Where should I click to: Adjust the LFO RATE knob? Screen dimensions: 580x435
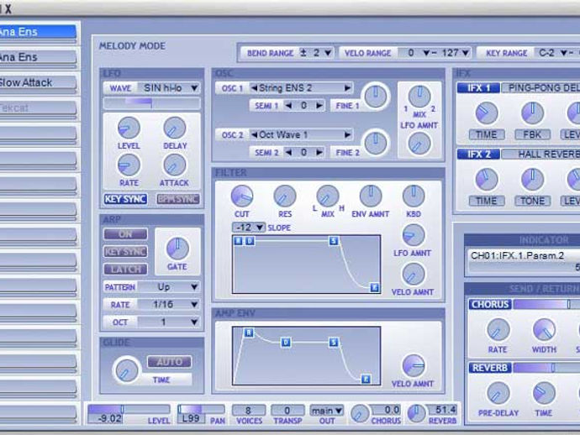tap(129, 165)
